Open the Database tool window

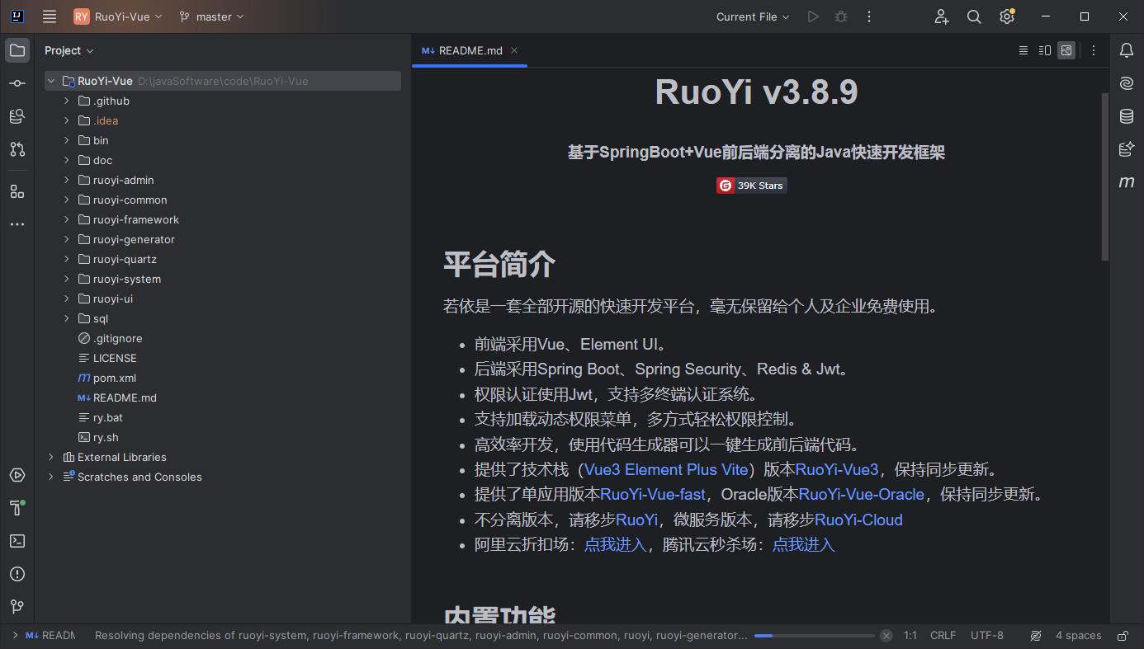tap(1127, 116)
